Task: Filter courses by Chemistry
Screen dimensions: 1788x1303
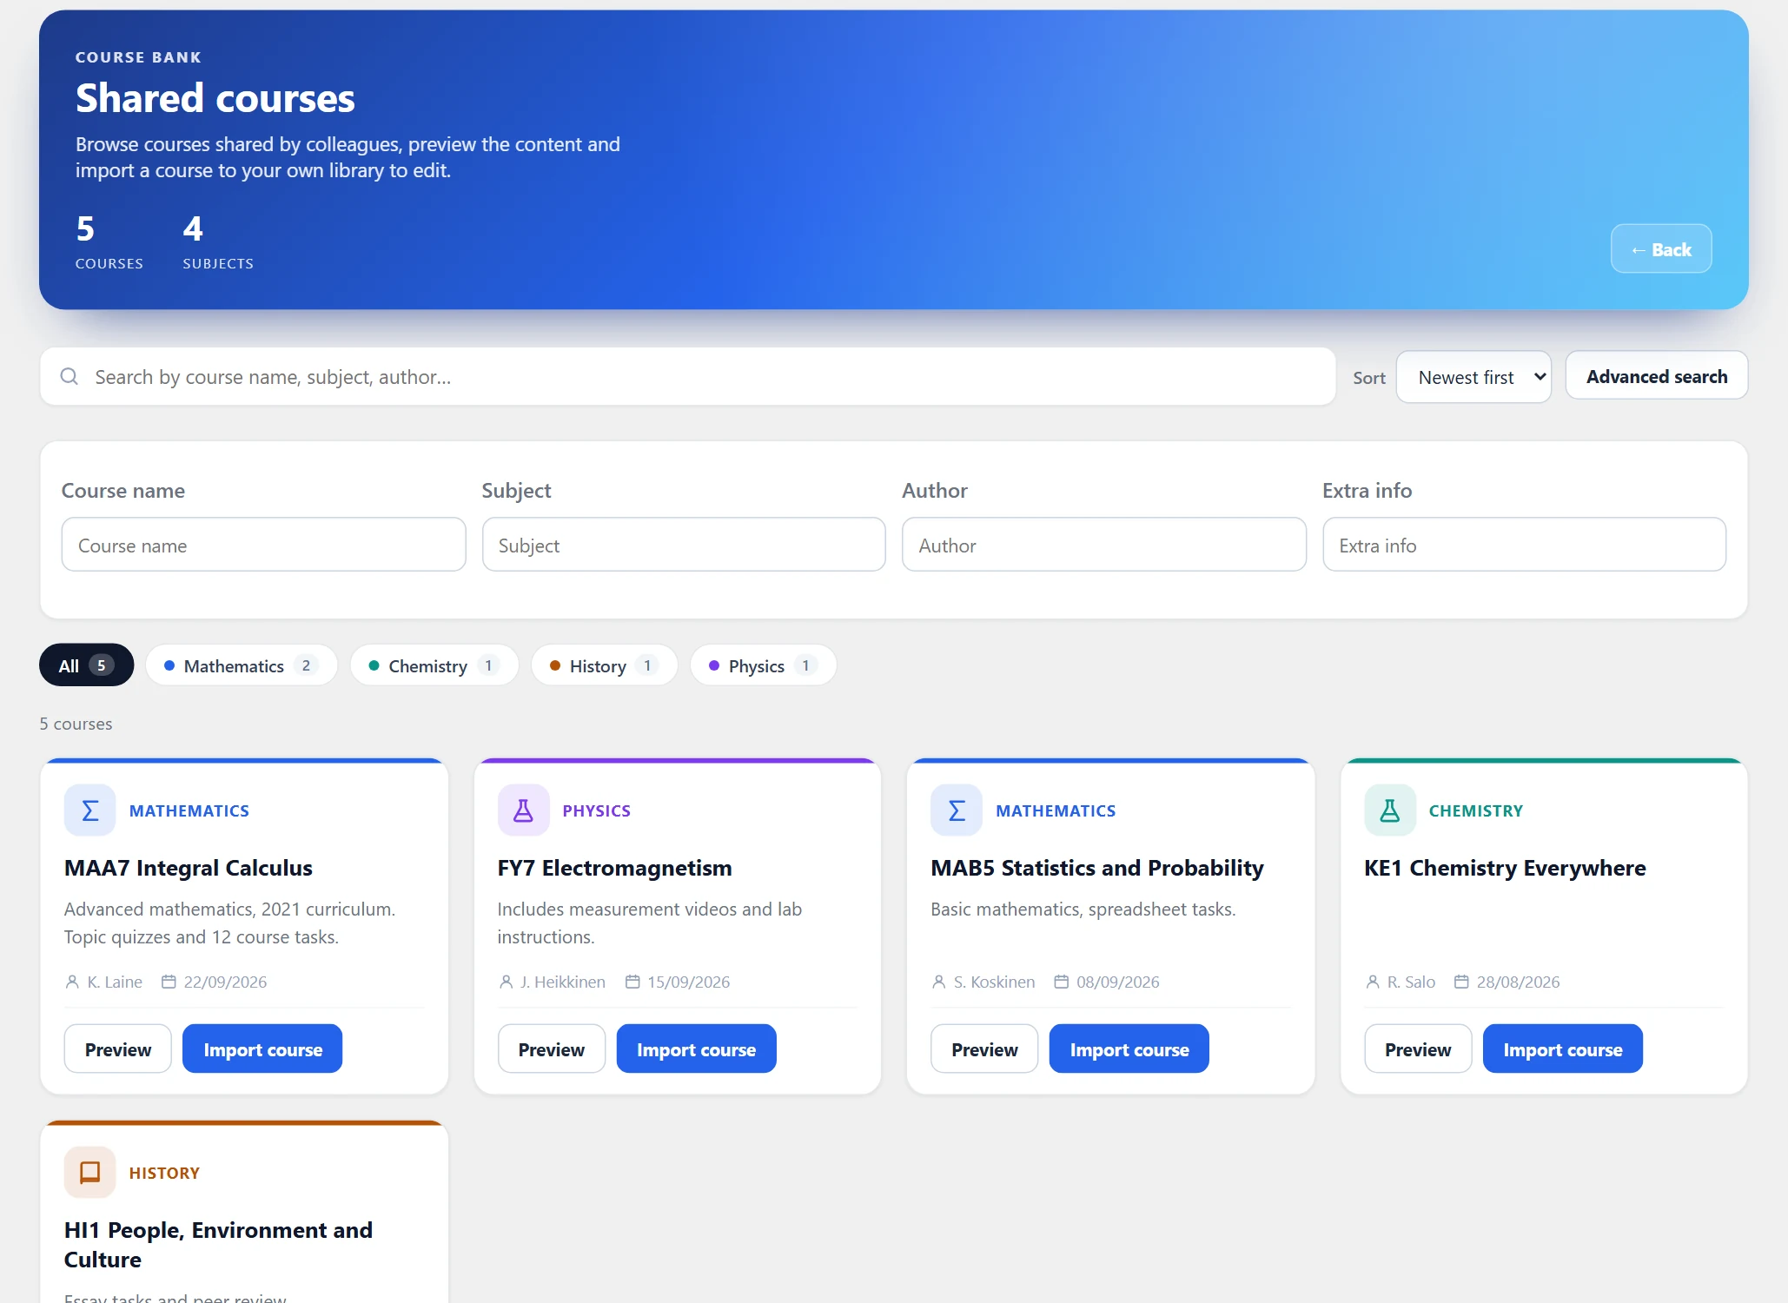Action: [x=434, y=665]
